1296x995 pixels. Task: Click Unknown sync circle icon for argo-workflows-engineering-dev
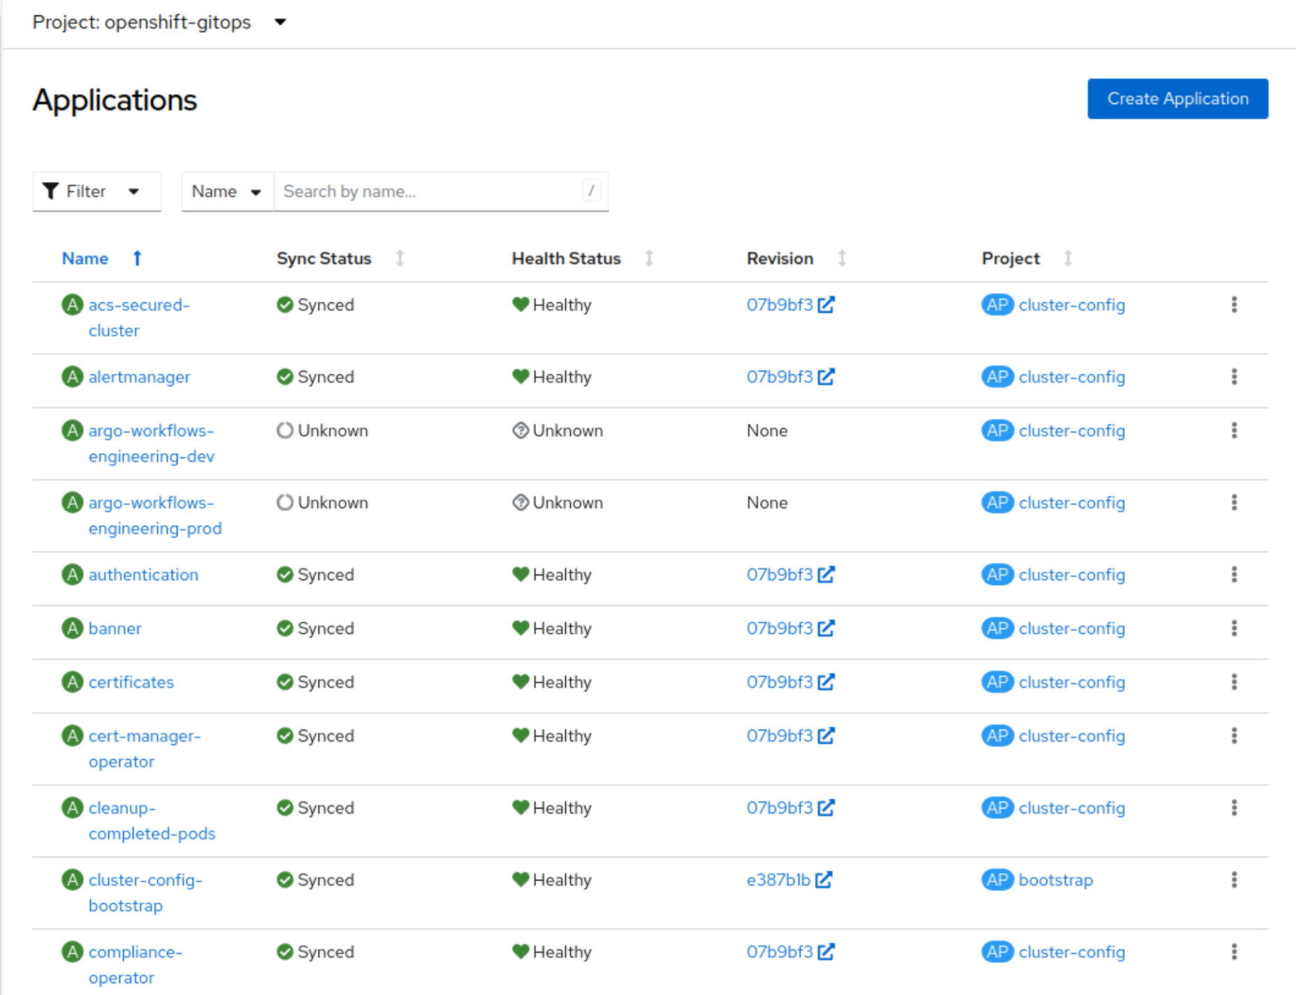click(284, 431)
